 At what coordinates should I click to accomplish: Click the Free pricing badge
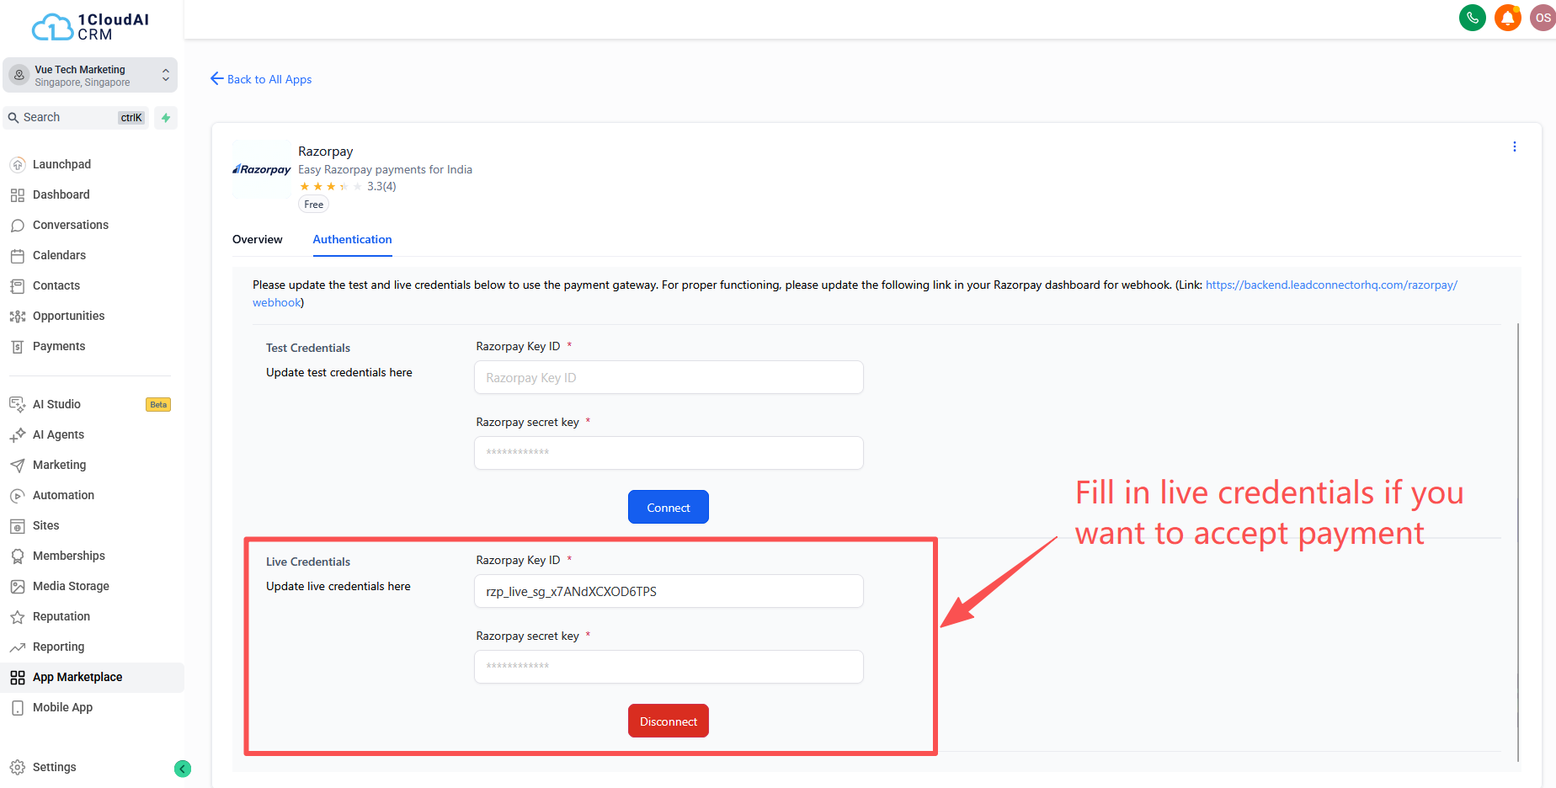click(313, 205)
